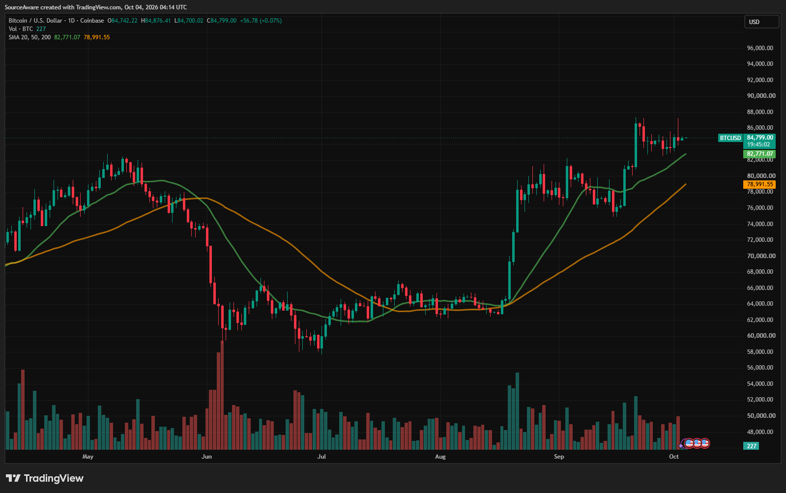This screenshot has width=786, height=493.
Task: Open the USD currency selector
Action: point(761,22)
